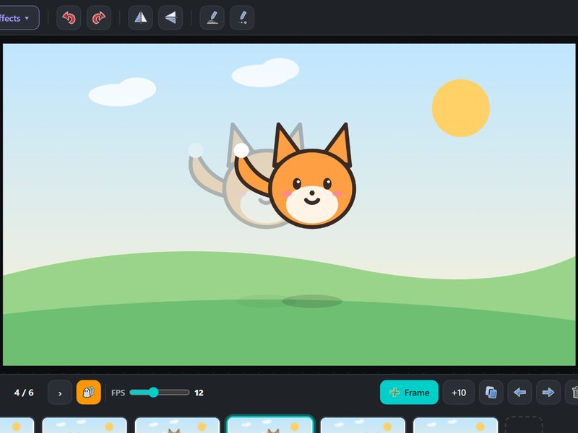
Task: Select the highlighted fourth frame thumbnail
Action: (269, 425)
